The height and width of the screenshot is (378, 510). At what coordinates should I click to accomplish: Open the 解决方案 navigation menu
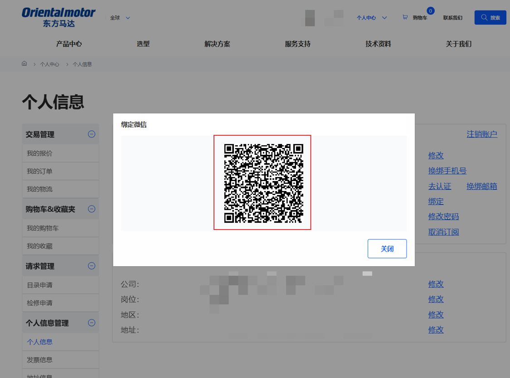(x=217, y=44)
